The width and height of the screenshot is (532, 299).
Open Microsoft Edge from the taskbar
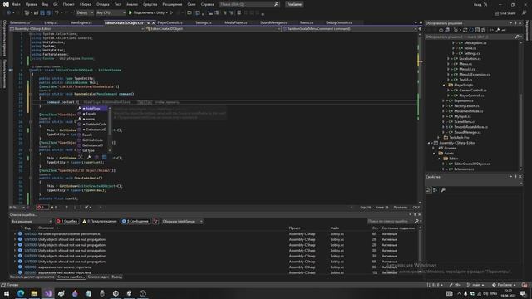[20, 293]
